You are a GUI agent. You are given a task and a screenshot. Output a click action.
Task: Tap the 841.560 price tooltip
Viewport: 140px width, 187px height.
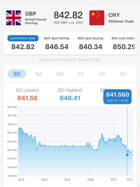coord(118,97)
